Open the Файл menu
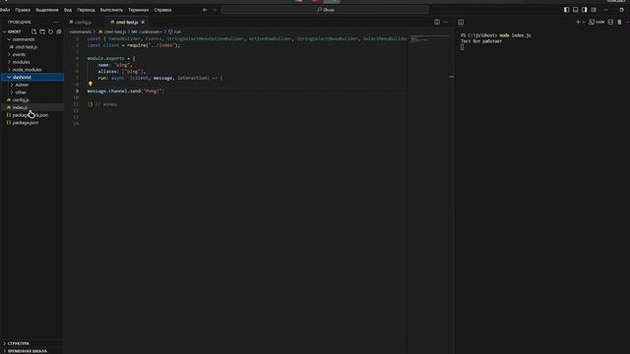 coord(5,10)
